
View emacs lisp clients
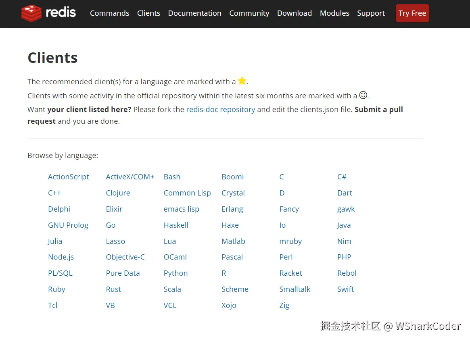pos(182,209)
